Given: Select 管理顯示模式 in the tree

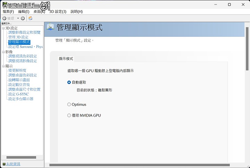Looking at the screenshot, I should point(19,42).
